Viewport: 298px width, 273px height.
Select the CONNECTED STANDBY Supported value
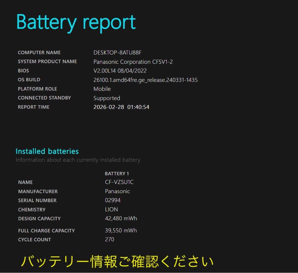point(107,98)
